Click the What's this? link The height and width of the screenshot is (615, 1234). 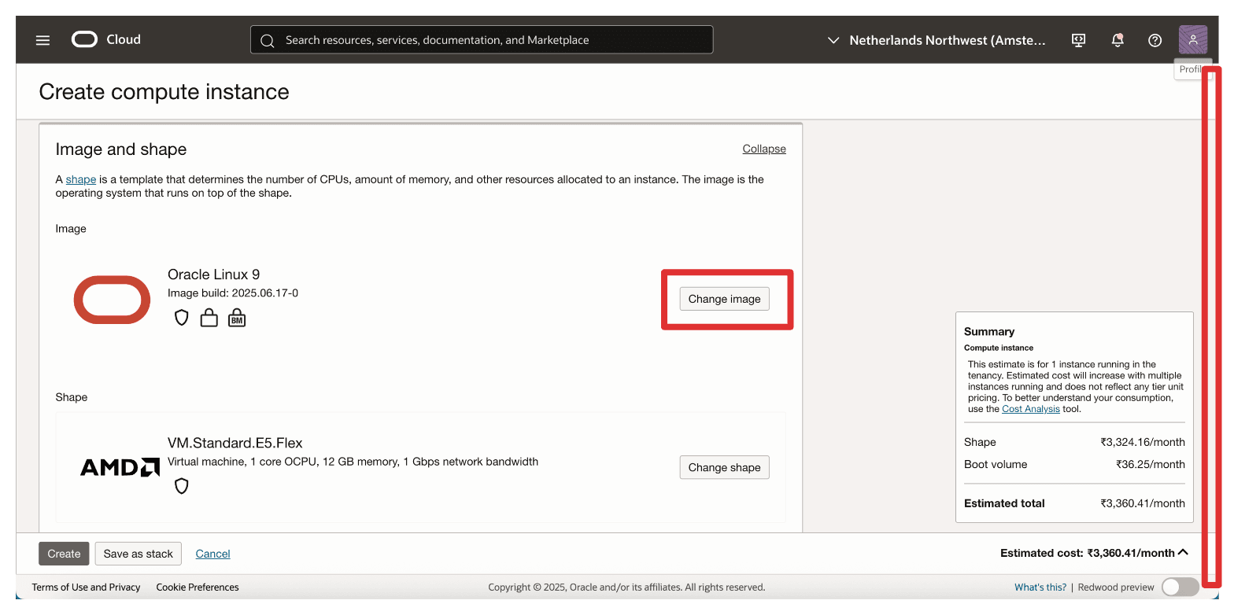tap(1040, 587)
